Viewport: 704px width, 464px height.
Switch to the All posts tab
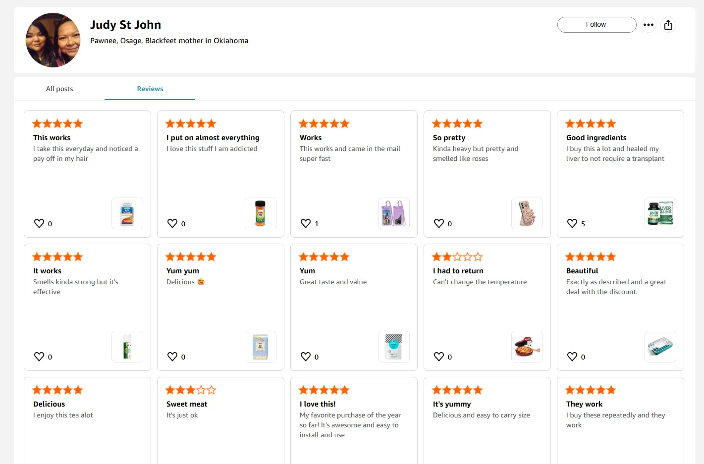59,89
